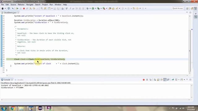Open the File menu

(x=2, y=5)
